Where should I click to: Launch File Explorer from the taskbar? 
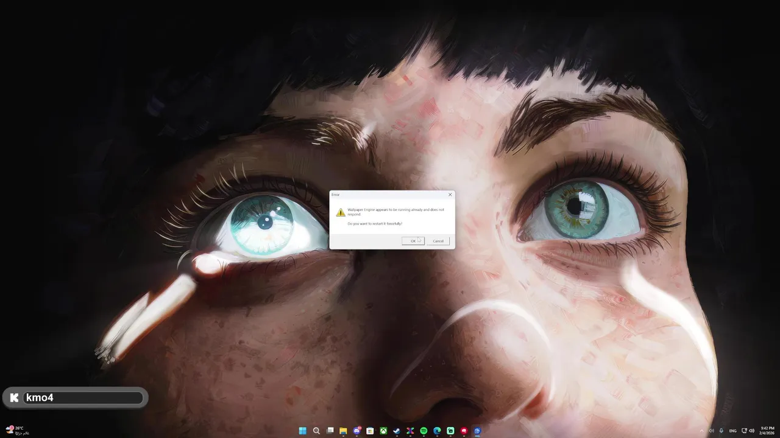343,431
